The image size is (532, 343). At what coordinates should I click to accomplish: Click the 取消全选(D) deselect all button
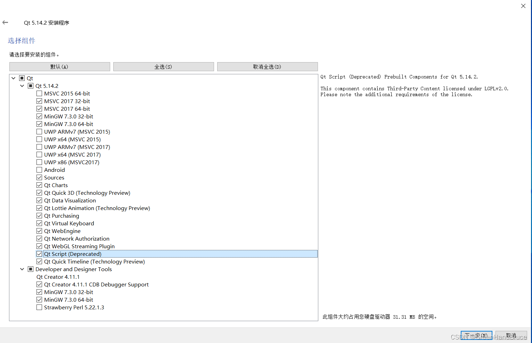[268, 67]
